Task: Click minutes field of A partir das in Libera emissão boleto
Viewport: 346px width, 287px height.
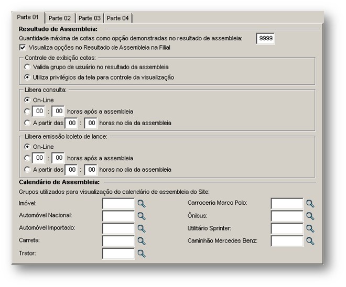Action: tap(91, 170)
